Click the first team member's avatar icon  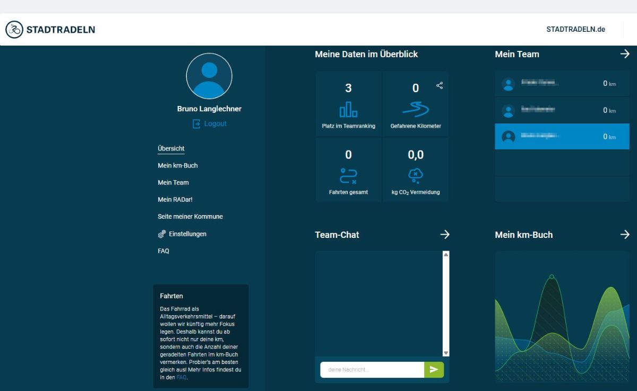click(509, 84)
